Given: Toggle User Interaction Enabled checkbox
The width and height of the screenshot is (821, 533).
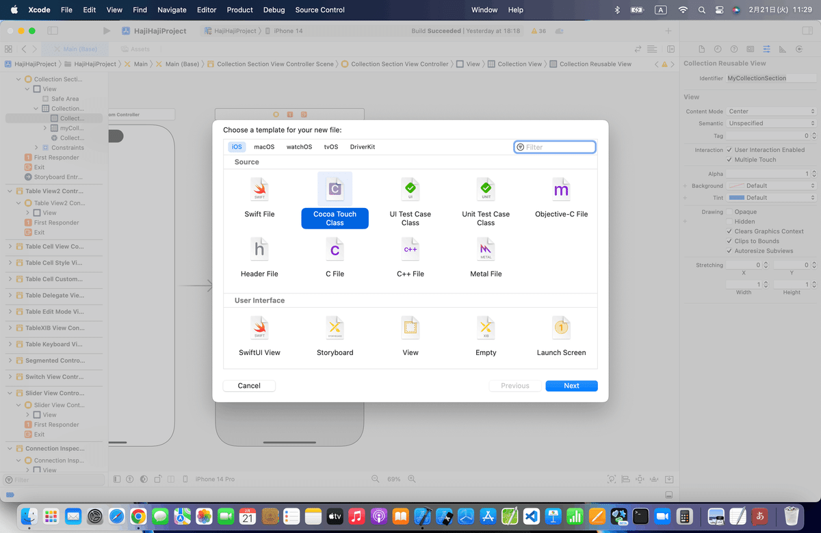Looking at the screenshot, I should coord(729,150).
